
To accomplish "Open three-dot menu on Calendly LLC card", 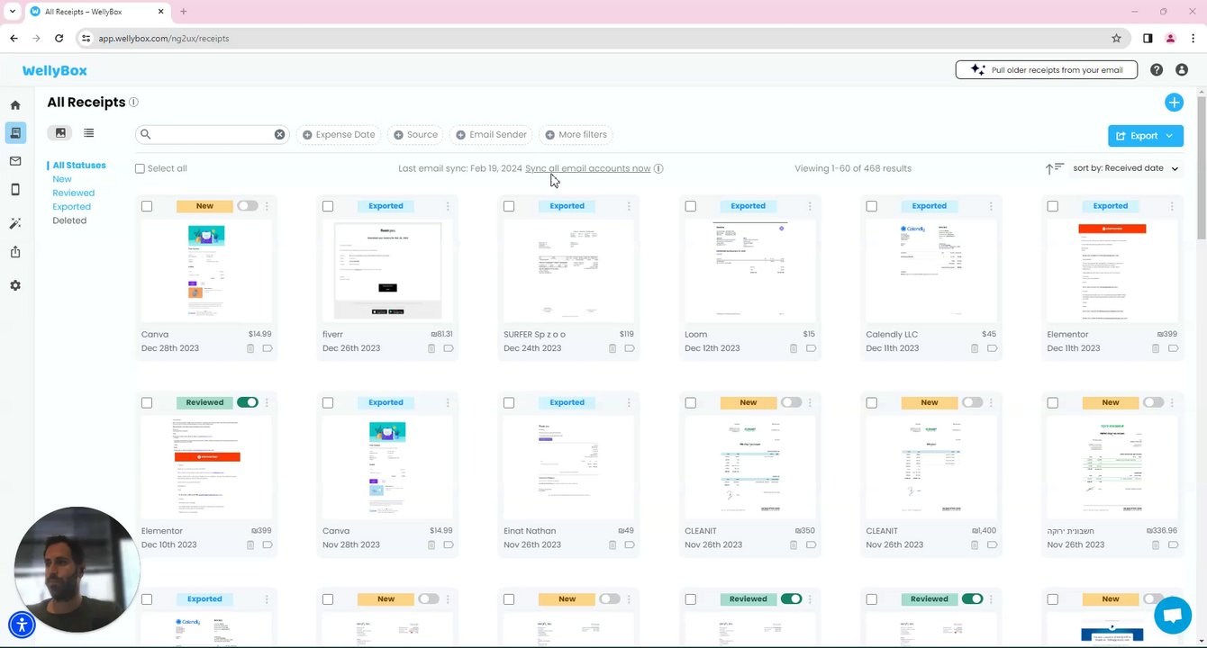I will click(x=991, y=206).
